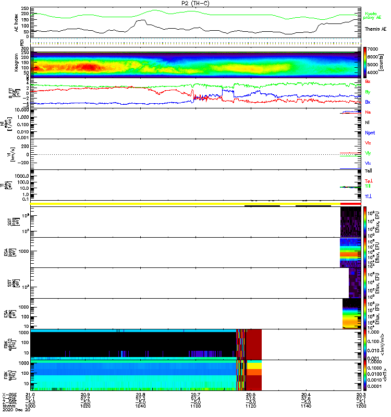The height and width of the screenshot is (417, 391).
Task: Click the blue Ti perpendicular legend label
Action: pos(368,197)
